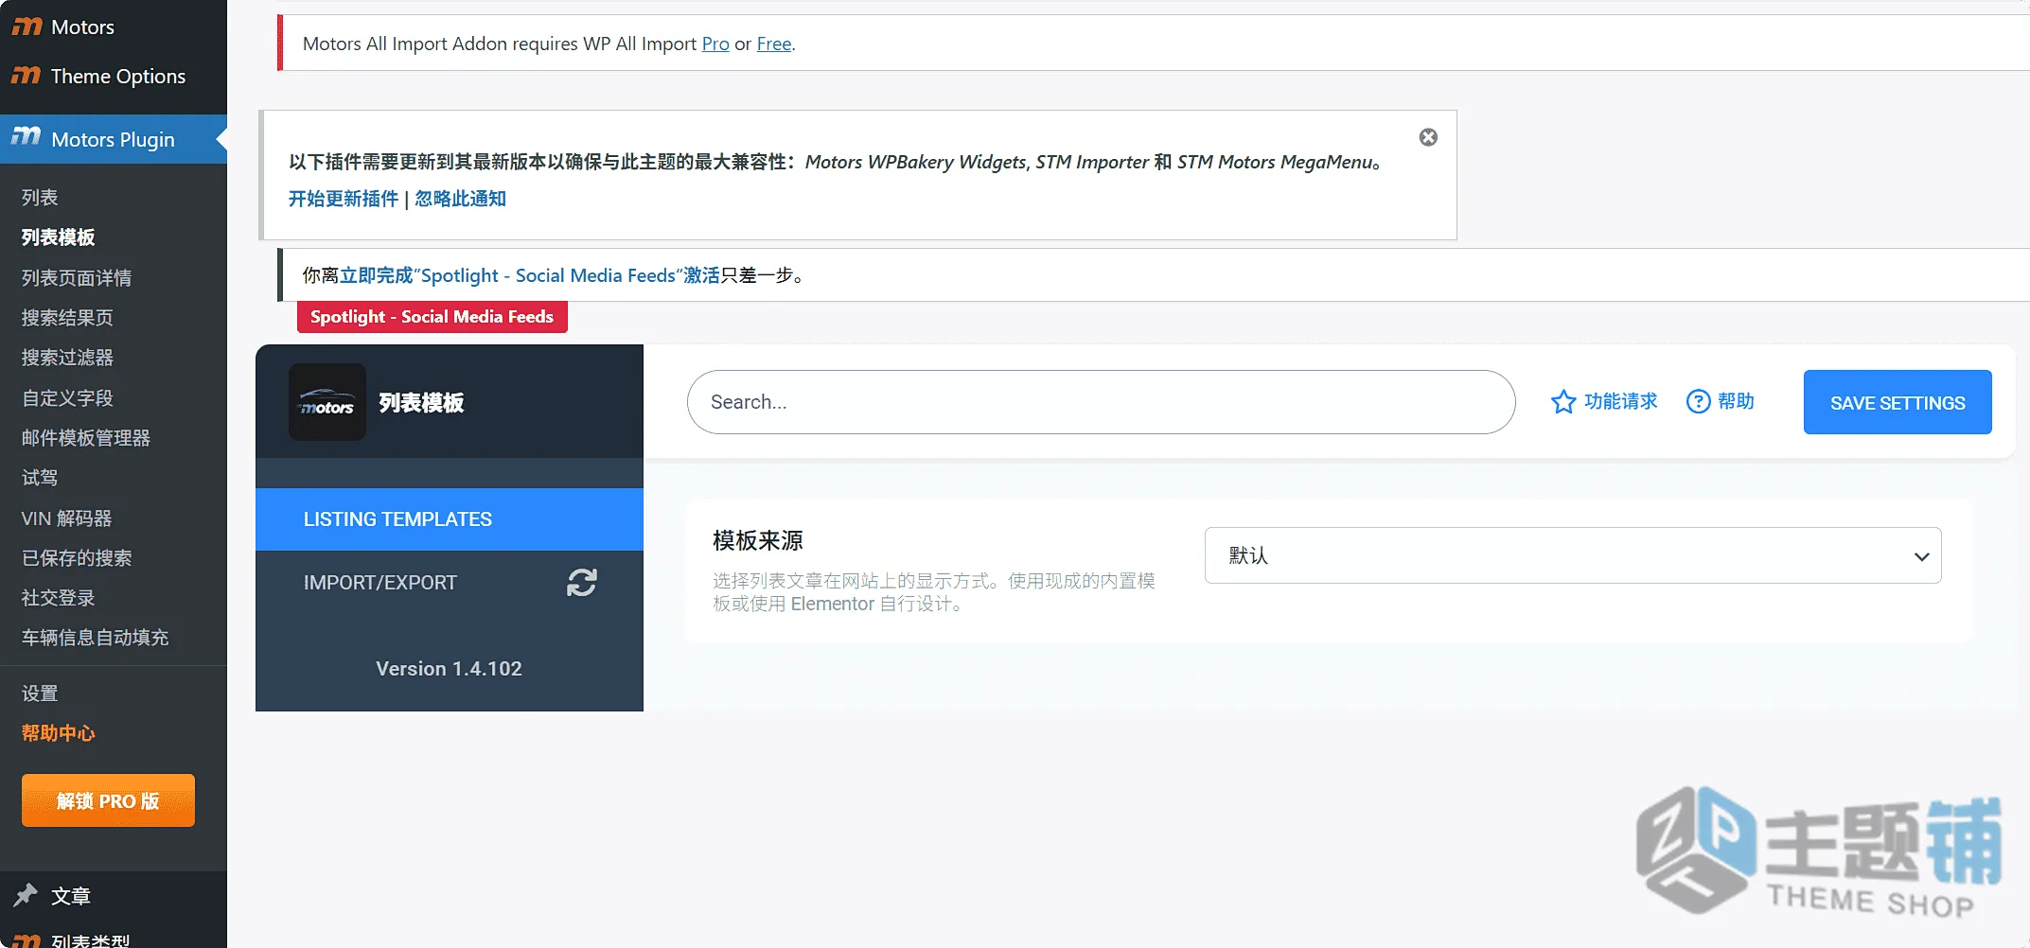Image resolution: width=2030 pixels, height=948 pixels.
Task: Click the Motors Plugin menu icon
Action: click(x=26, y=137)
